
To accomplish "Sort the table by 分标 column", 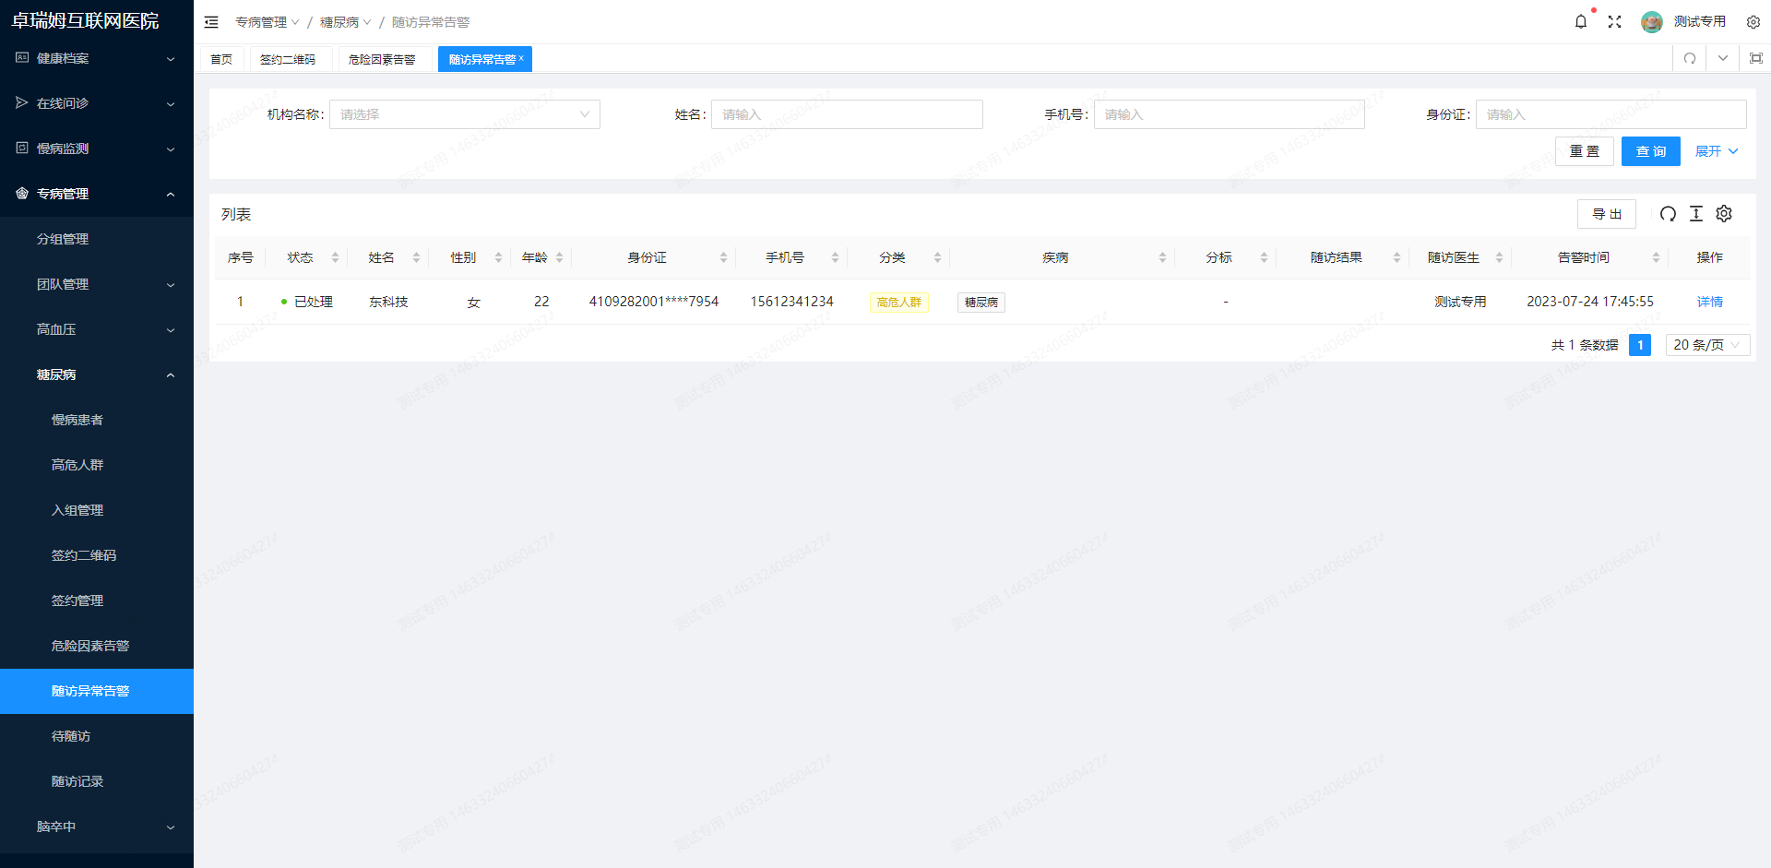I will [x=1264, y=257].
